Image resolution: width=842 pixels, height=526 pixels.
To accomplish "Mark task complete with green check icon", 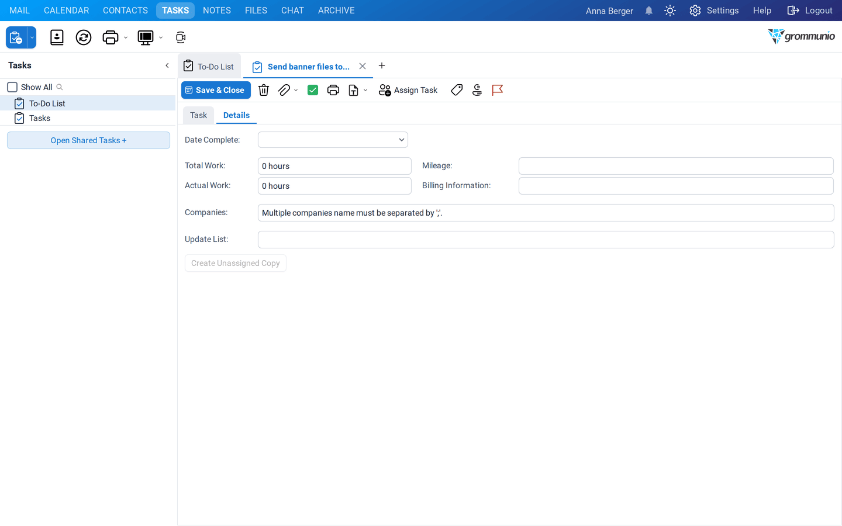I will point(313,90).
